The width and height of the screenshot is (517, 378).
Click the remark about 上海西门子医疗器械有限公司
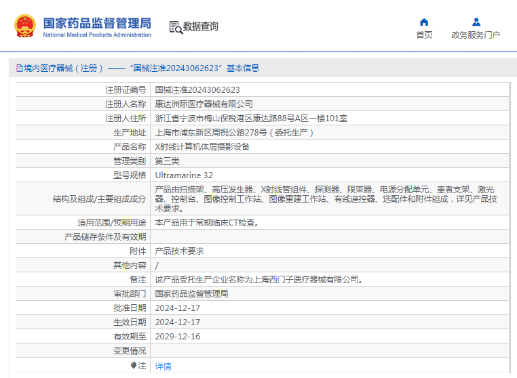pyautogui.click(x=259, y=280)
